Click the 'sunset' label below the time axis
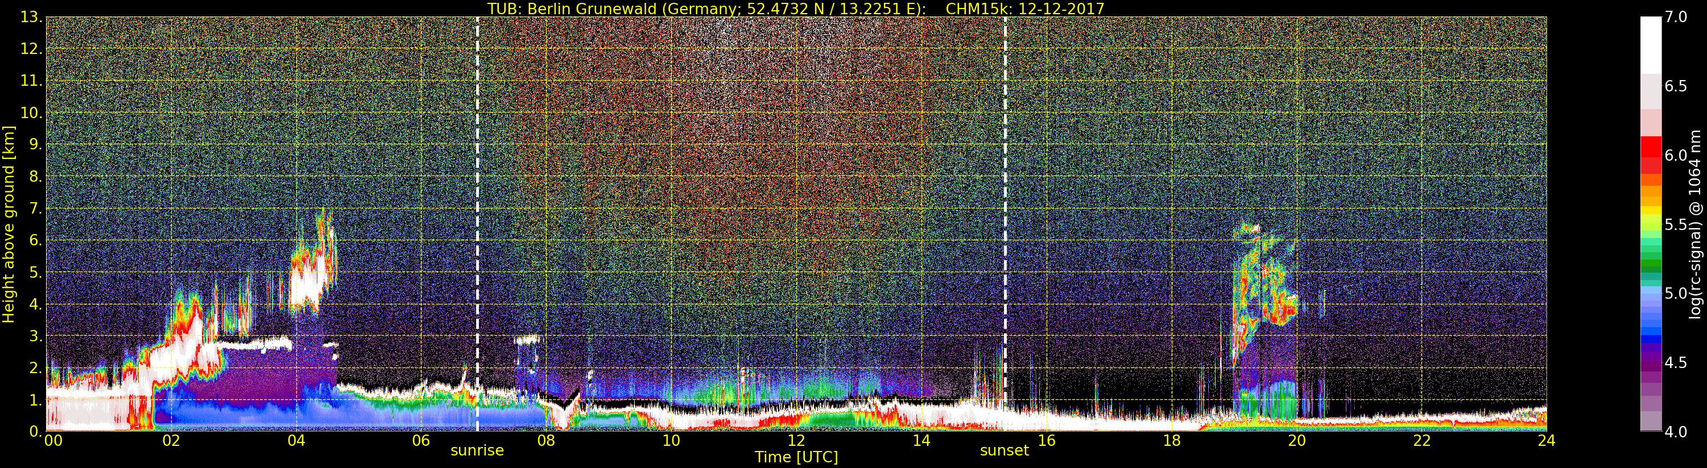Screen dimensions: 1707x468 point(1005,451)
